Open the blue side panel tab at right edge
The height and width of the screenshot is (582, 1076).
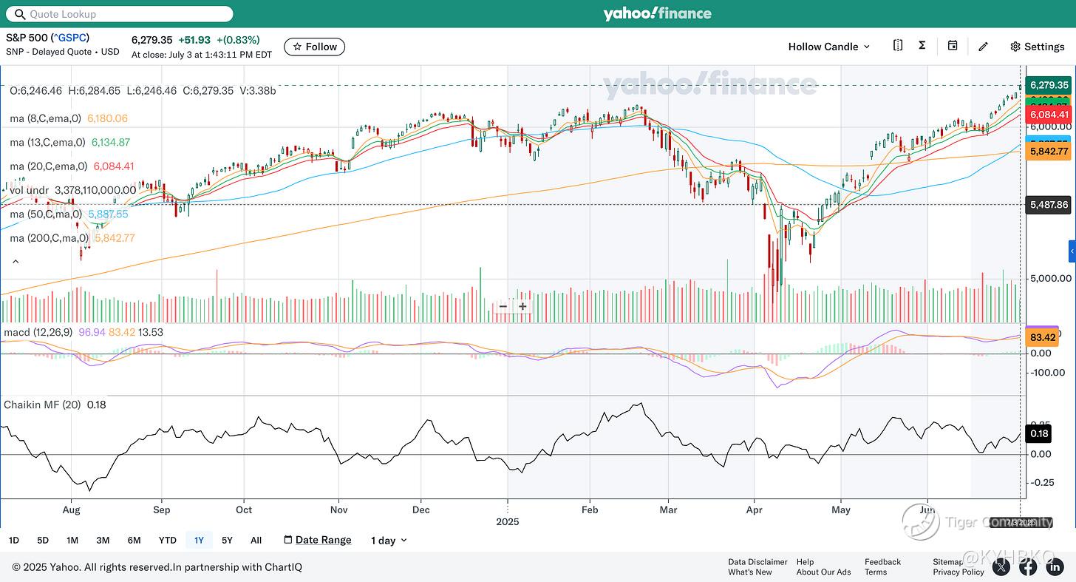[1072, 251]
